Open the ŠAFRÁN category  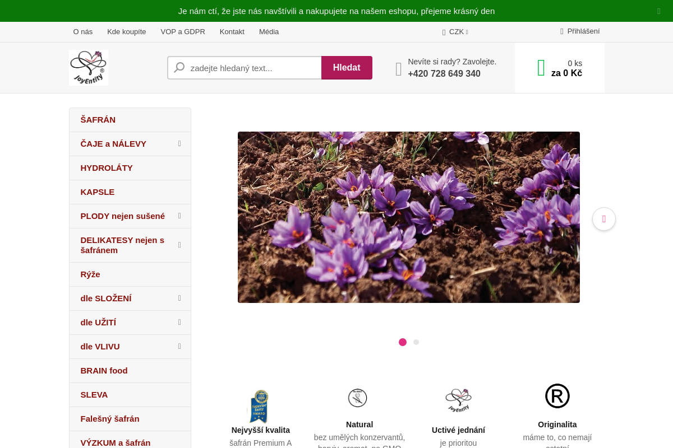pyautogui.click(x=98, y=120)
